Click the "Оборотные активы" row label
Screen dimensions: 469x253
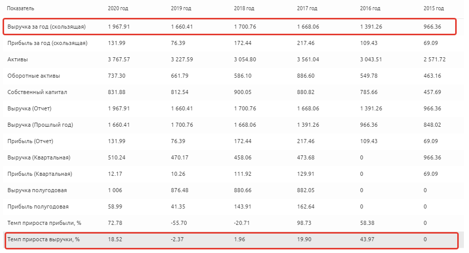[33, 76]
